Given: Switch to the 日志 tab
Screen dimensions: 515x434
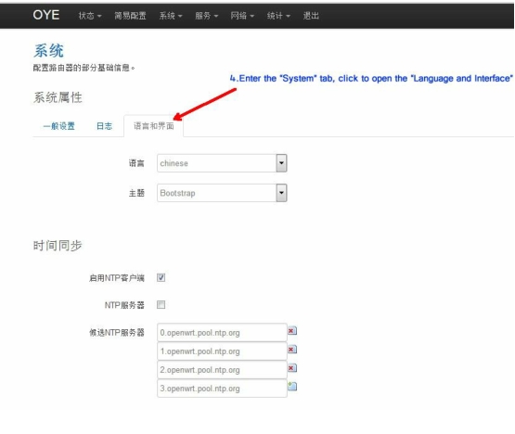Looking at the screenshot, I should click(x=104, y=126).
